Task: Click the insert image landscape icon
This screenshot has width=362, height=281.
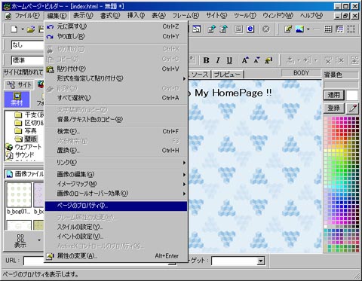Action: tap(299, 29)
